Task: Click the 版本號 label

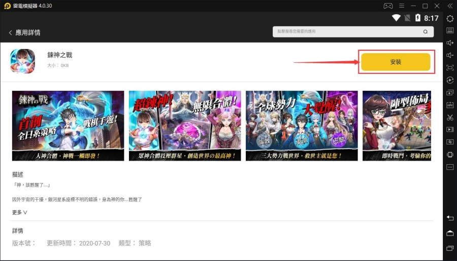Action: coord(24,243)
